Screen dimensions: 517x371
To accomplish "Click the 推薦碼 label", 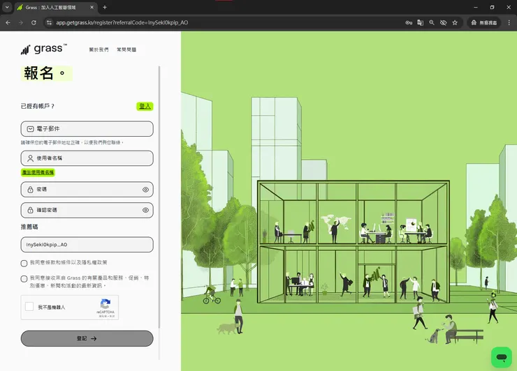I will pyautogui.click(x=29, y=227).
